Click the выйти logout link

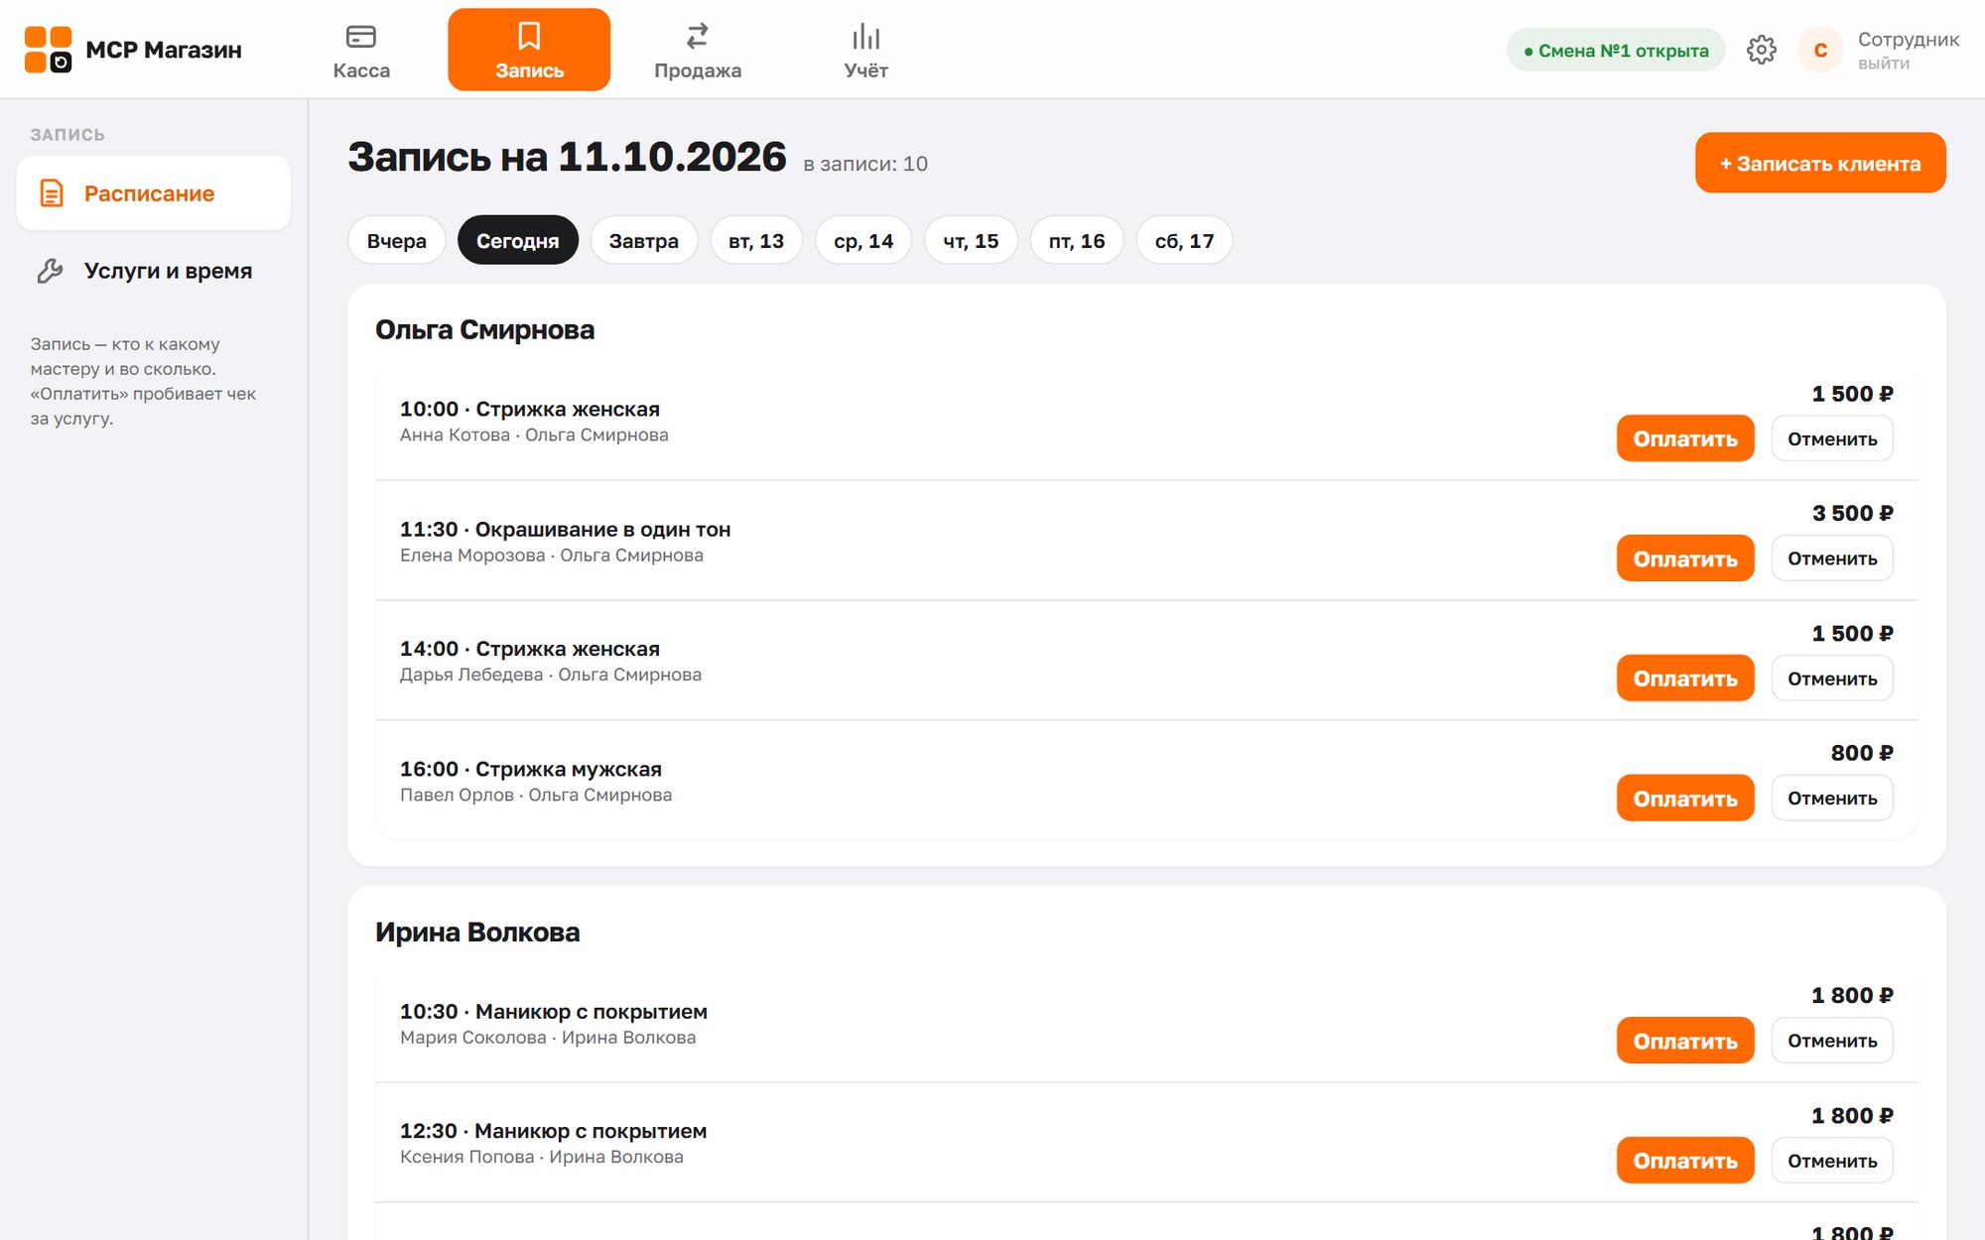1884,63
